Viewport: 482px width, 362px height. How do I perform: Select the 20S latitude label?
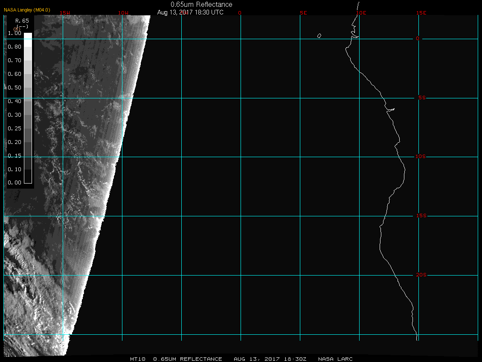421,275
